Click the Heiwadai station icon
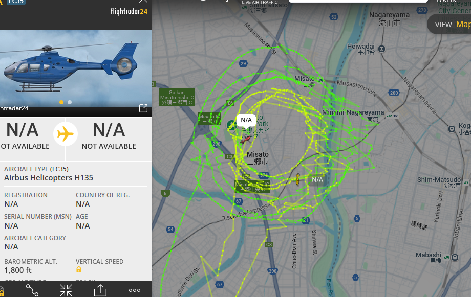The height and width of the screenshot is (297, 471). tap(381, 49)
